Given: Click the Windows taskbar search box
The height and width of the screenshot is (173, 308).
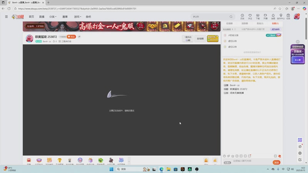Looking at the screenshot, I should pos(133,169).
